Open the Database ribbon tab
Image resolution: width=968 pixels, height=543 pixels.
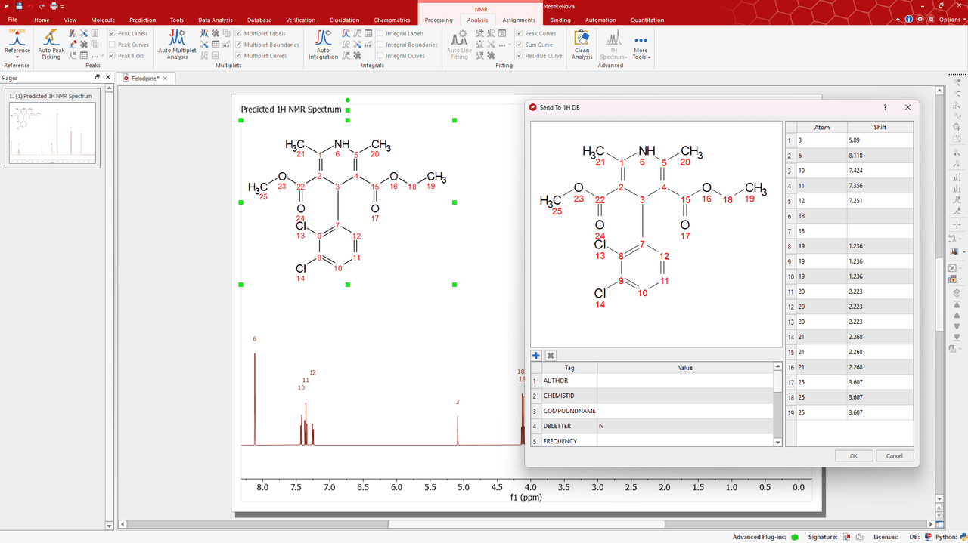pos(259,20)
